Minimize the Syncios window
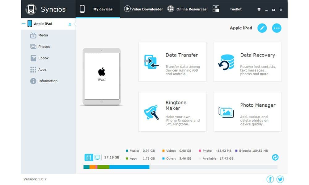309x185 pixels. tap(266, 10)
